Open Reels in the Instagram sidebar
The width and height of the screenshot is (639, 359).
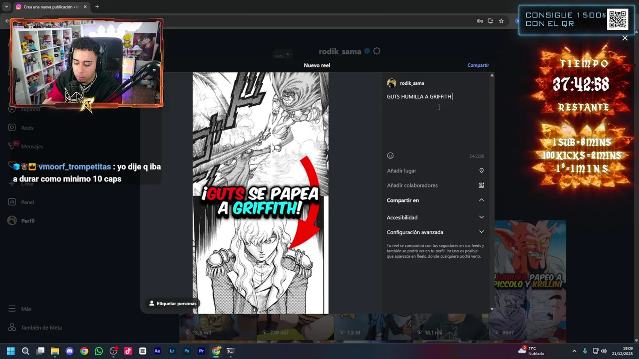pyautogui.click(x=20, y=128)
